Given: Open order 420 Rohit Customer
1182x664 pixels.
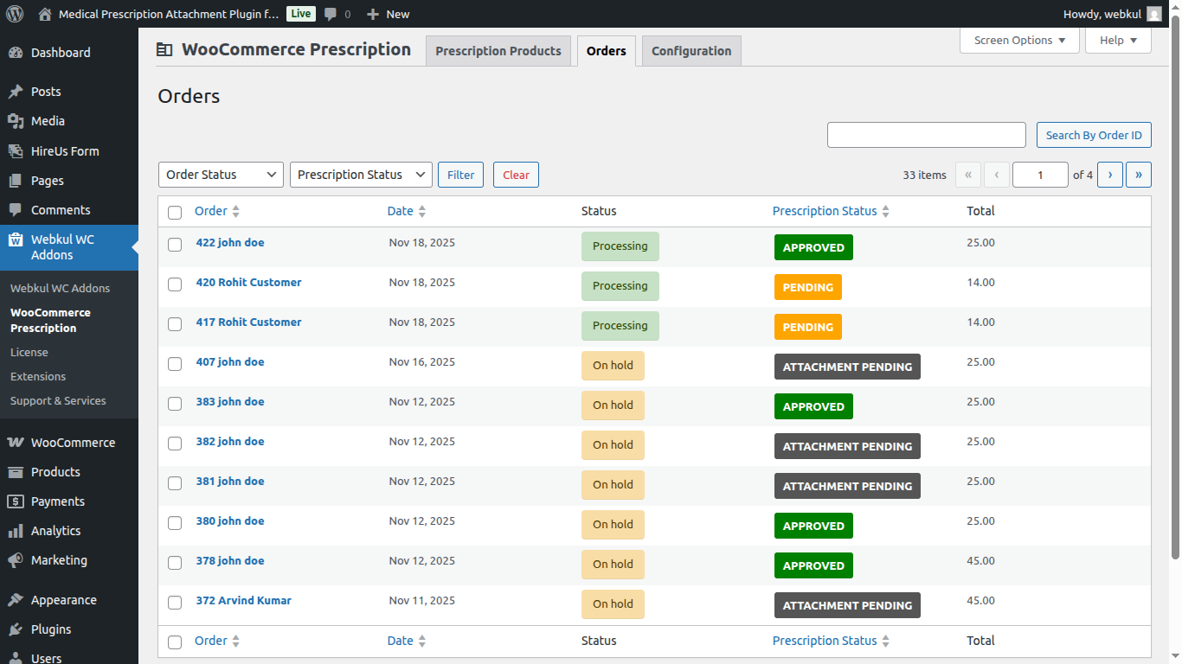Looking at the screenshot, I should pos(248,282).
